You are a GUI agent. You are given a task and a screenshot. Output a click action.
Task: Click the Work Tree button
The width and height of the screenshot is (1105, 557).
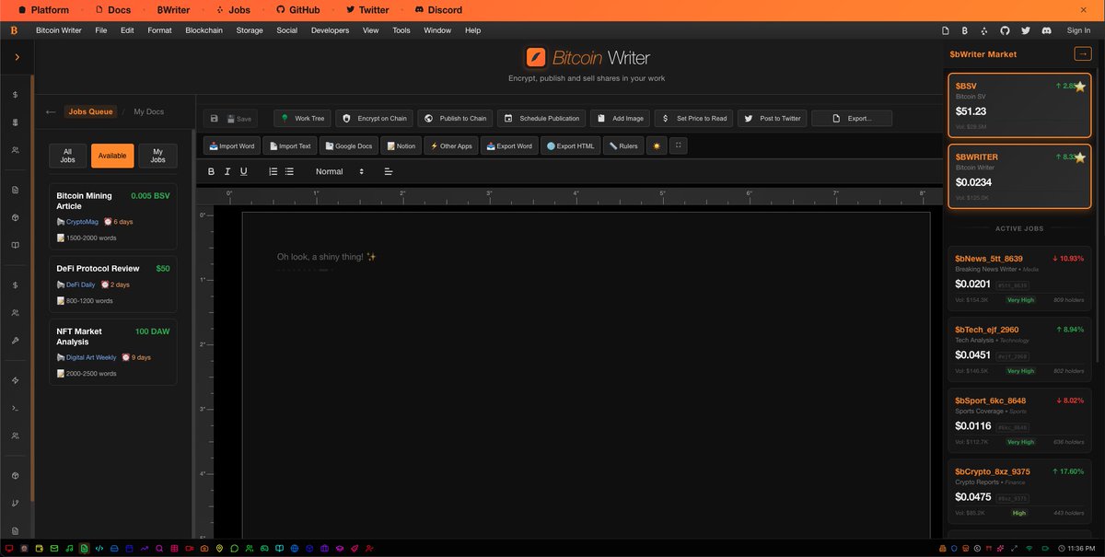tap(302, 119)
